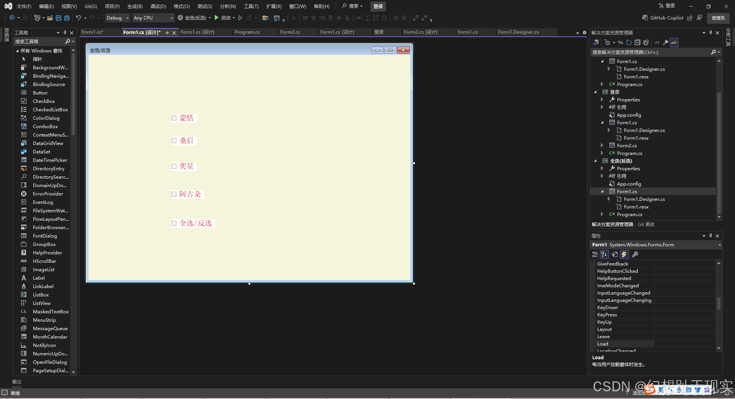
Task: Check the 蒙恬 checkbox on the form
Action: [x=174, y=118]
